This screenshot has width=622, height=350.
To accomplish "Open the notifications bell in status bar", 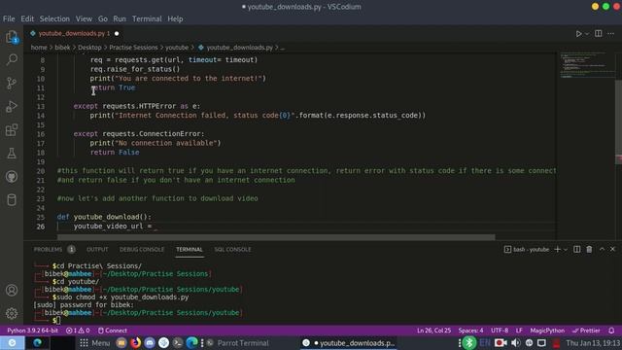I will [611, 331].
